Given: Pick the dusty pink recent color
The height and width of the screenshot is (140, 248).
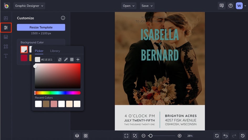Looking at the screenshot, I should pyautogui.click(x=54, y=104).
